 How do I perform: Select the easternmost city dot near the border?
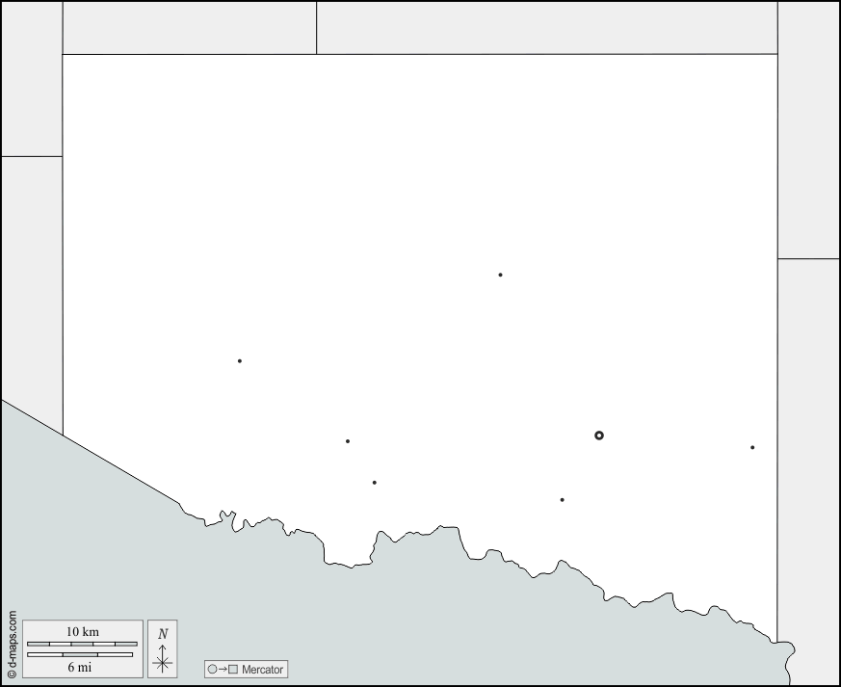click(752, 447)
